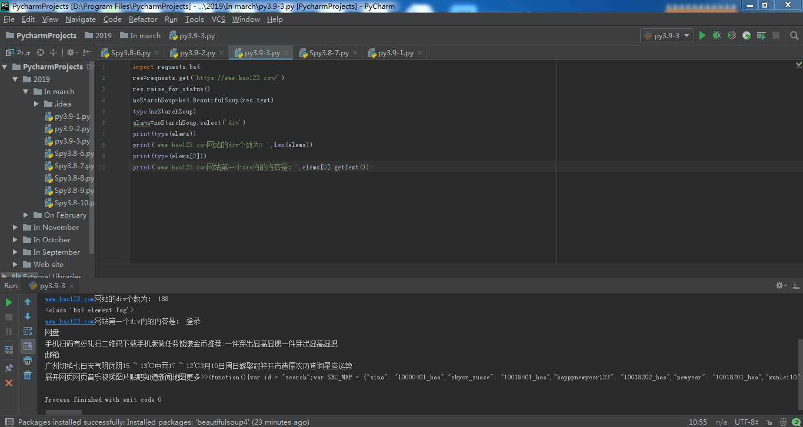Screen dimensions: 803x427
Task: Click the event log badge in status bar
Action: coord(795,422)
